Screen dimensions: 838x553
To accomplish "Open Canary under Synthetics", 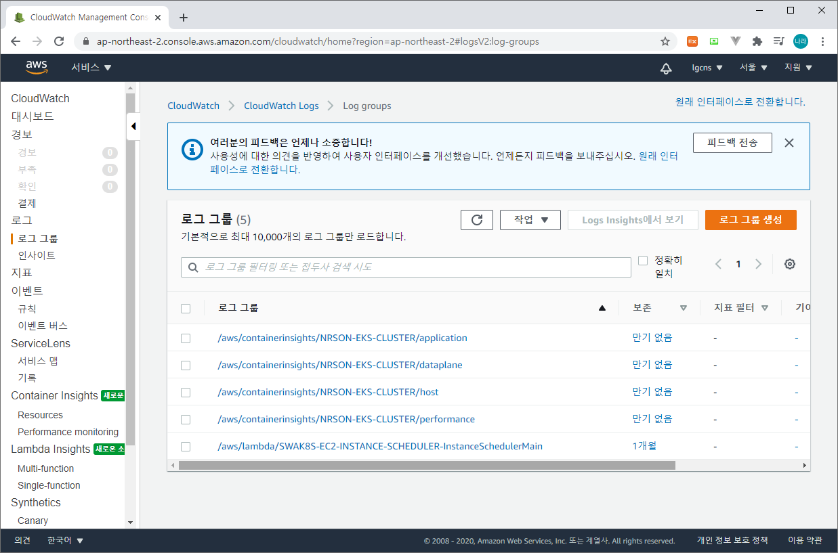I will pyautogui.click(x=33, y=521).
